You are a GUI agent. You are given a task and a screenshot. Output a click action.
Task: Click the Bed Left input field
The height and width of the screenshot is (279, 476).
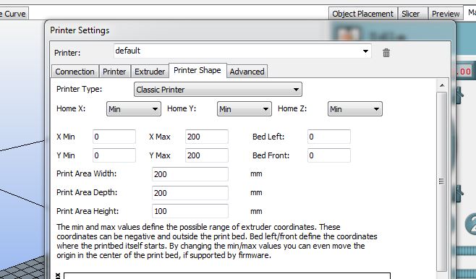[329, 137]
